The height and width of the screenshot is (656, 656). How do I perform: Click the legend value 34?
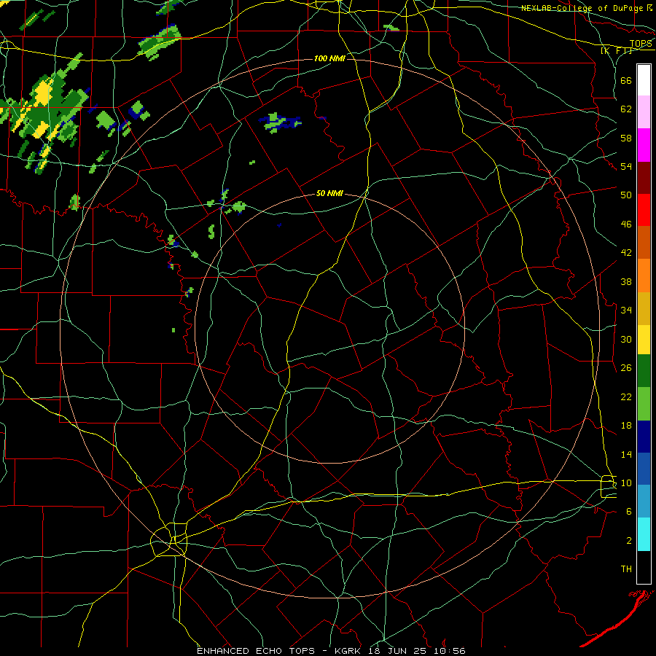[626, 310]
